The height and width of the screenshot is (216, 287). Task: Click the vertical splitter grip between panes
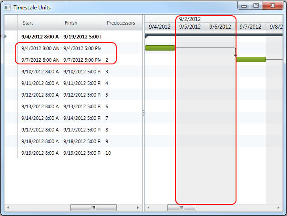(x=143, y=114)
